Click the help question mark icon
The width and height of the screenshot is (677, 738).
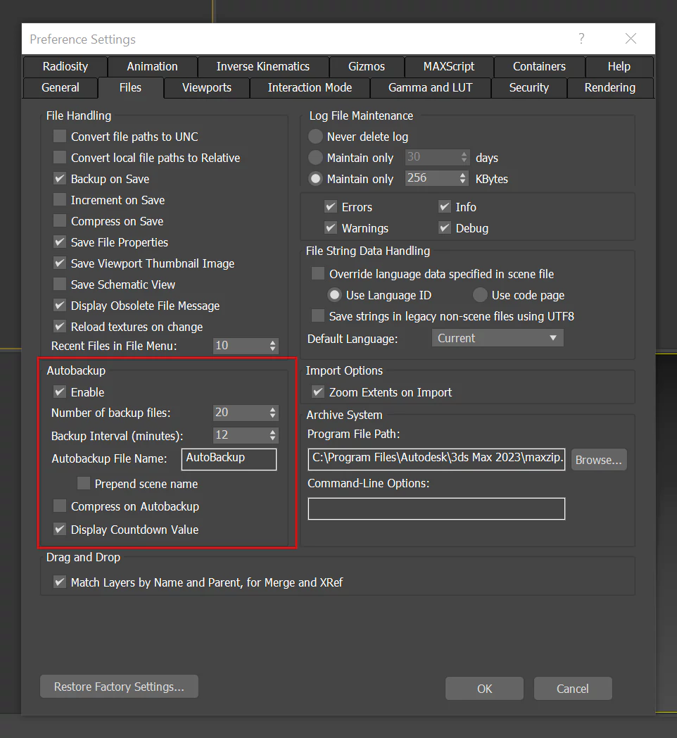581,39
